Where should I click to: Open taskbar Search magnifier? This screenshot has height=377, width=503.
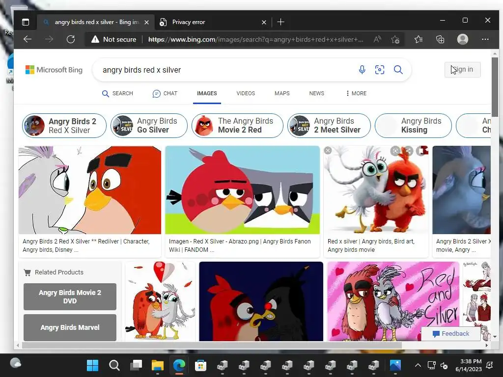click(x=114, y=365)
